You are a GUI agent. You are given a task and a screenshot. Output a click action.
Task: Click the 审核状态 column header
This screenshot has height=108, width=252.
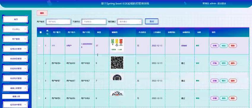186,32
